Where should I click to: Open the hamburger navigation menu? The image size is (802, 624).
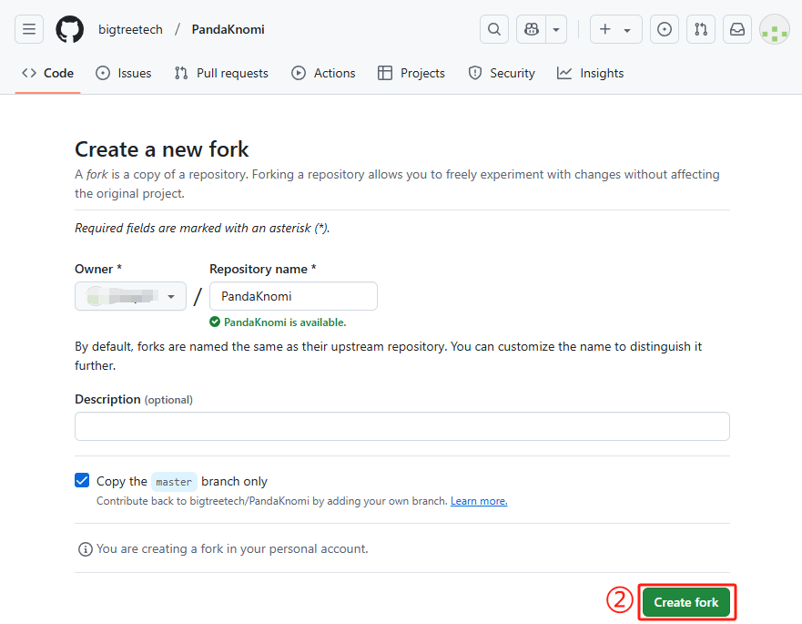(x=29, y=29)
